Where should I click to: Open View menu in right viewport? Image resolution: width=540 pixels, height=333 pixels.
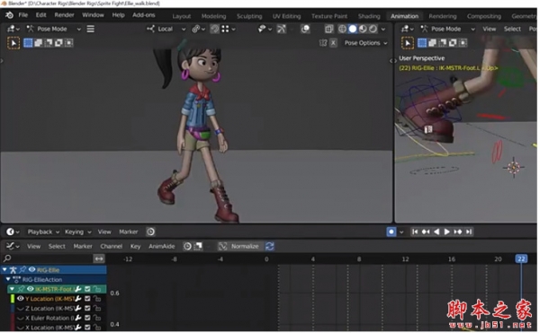[x=489, y=29]
